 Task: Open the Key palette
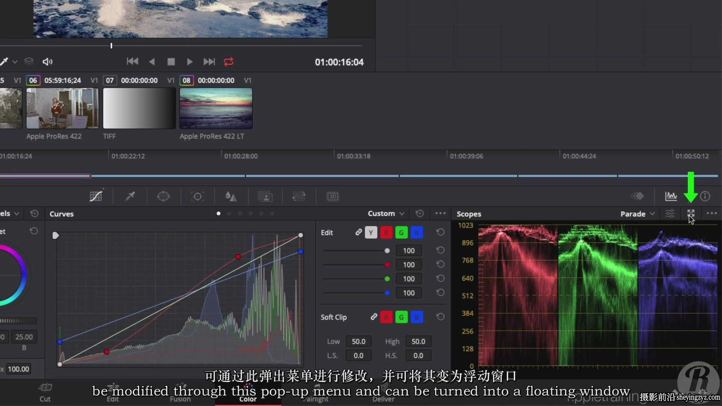coord(265,196)
